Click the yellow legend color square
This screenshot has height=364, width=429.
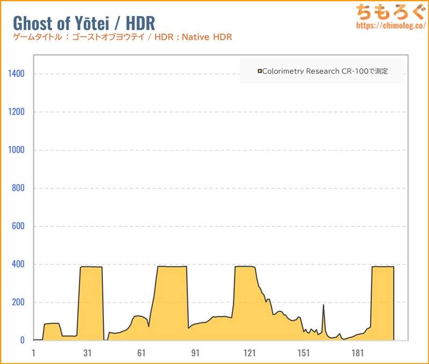point(260,71)
